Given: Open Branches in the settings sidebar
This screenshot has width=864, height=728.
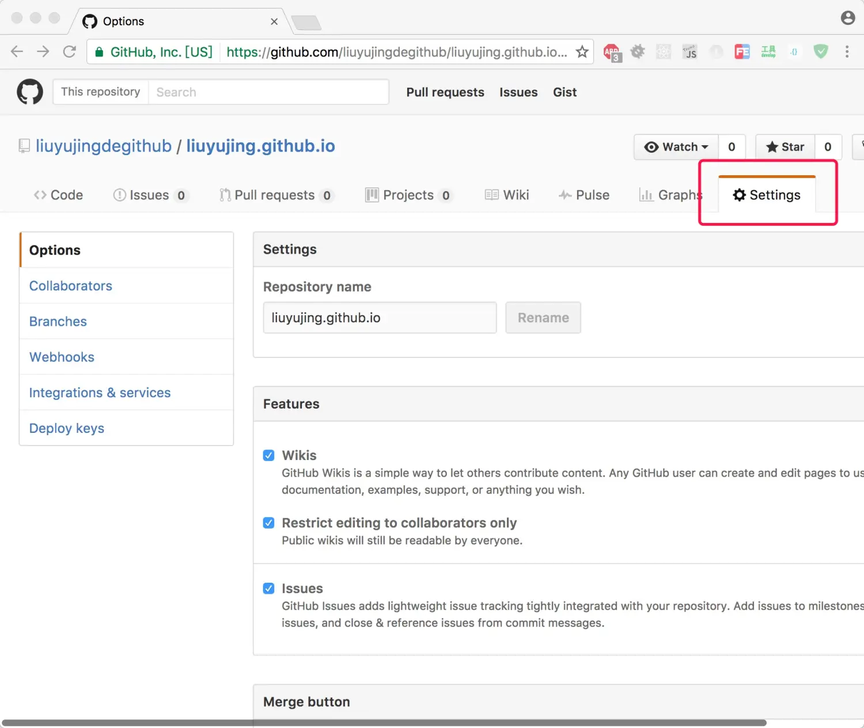Looking at the screenshot, I should pyautogui.click(x=126, y=322).
